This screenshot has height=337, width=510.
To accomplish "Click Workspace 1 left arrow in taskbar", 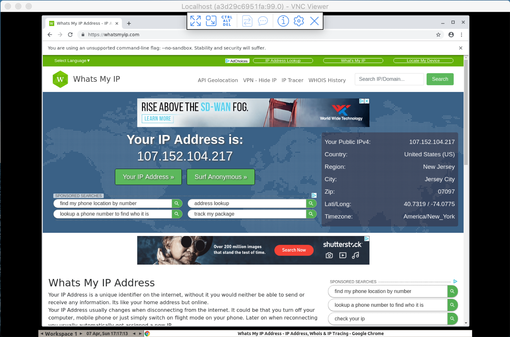I will pos(42,334).
